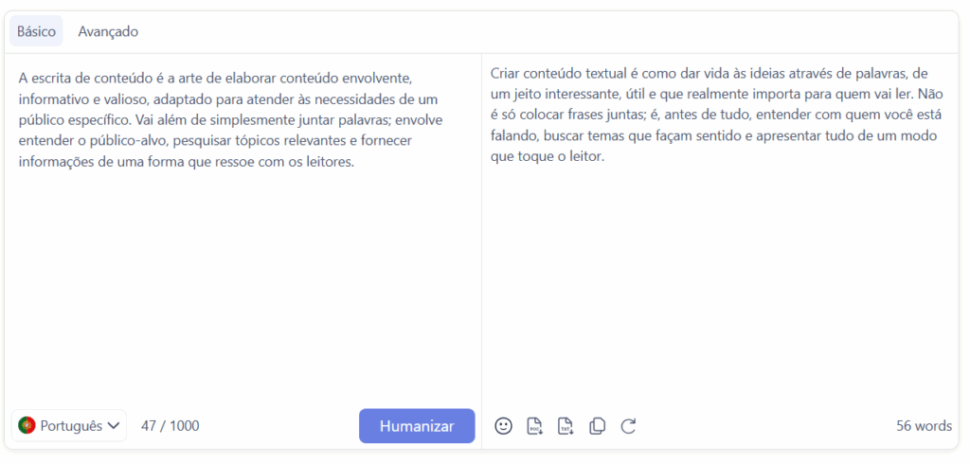Click the Humanizar button

(417, 426)
